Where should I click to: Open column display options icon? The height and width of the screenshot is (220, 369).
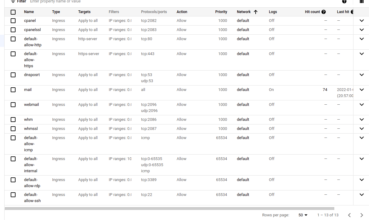362,1
